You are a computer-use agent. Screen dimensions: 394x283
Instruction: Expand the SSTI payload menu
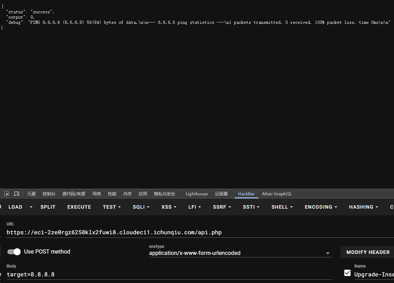(251, 207)
